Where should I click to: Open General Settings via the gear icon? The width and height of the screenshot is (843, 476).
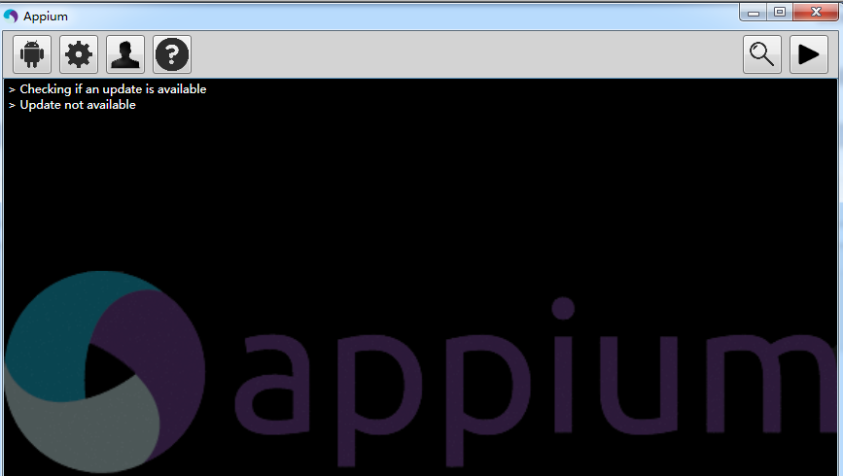coord(79,54)
